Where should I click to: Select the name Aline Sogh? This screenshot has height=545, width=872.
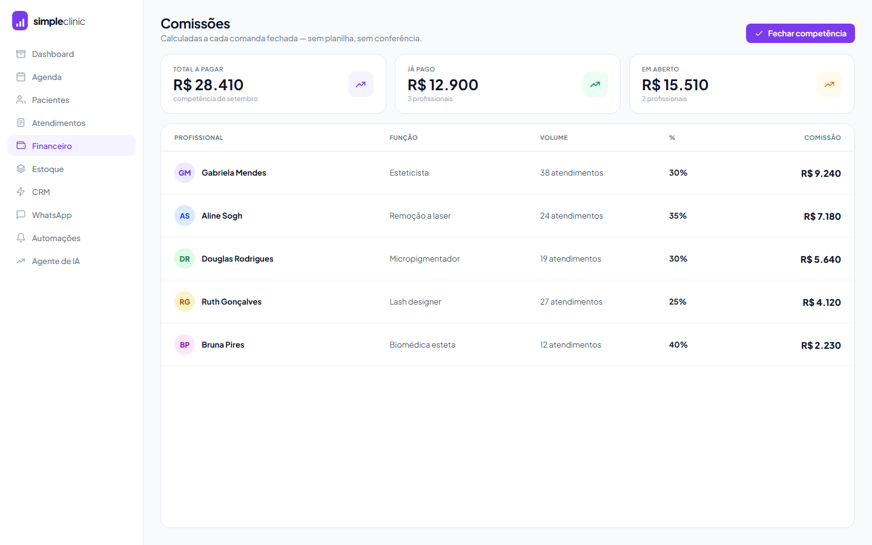pos(222,216)
